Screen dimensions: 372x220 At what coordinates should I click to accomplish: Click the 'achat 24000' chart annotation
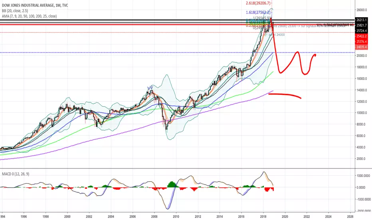[277, 35]
